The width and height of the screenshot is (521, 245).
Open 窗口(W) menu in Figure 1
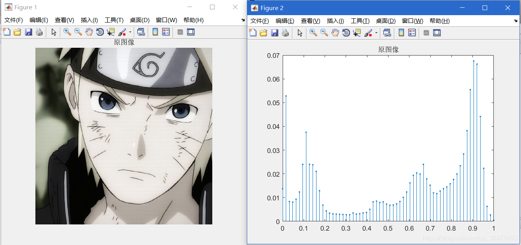[x=166, y=20]
